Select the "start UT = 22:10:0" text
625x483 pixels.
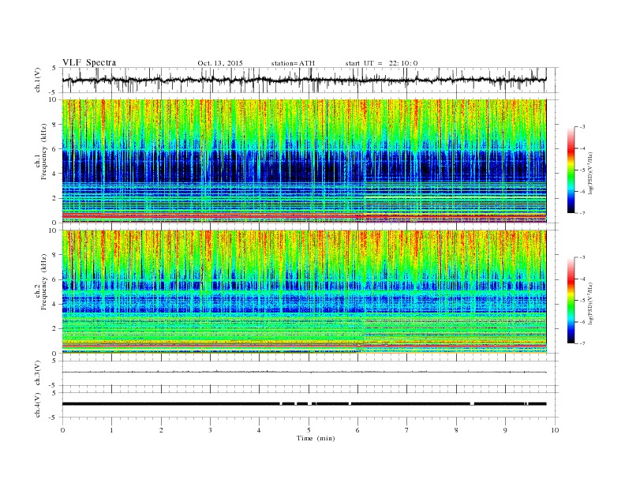[381, 63]
